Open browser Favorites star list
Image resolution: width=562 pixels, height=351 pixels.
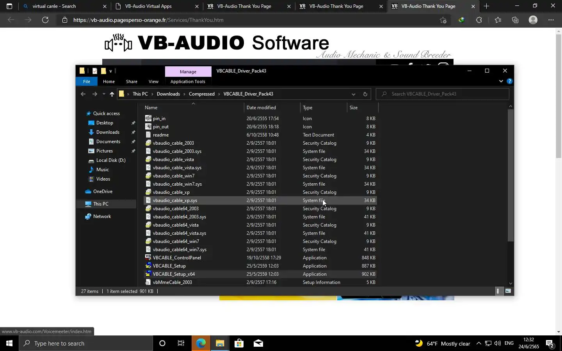498,20
